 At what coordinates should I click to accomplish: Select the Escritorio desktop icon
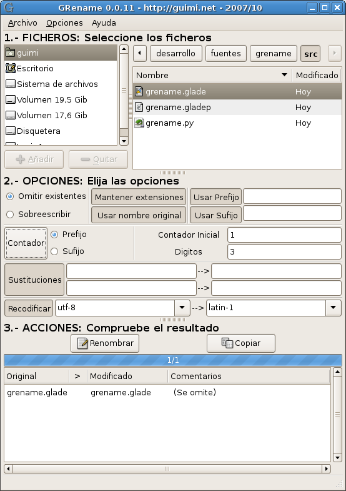point(11,68)
